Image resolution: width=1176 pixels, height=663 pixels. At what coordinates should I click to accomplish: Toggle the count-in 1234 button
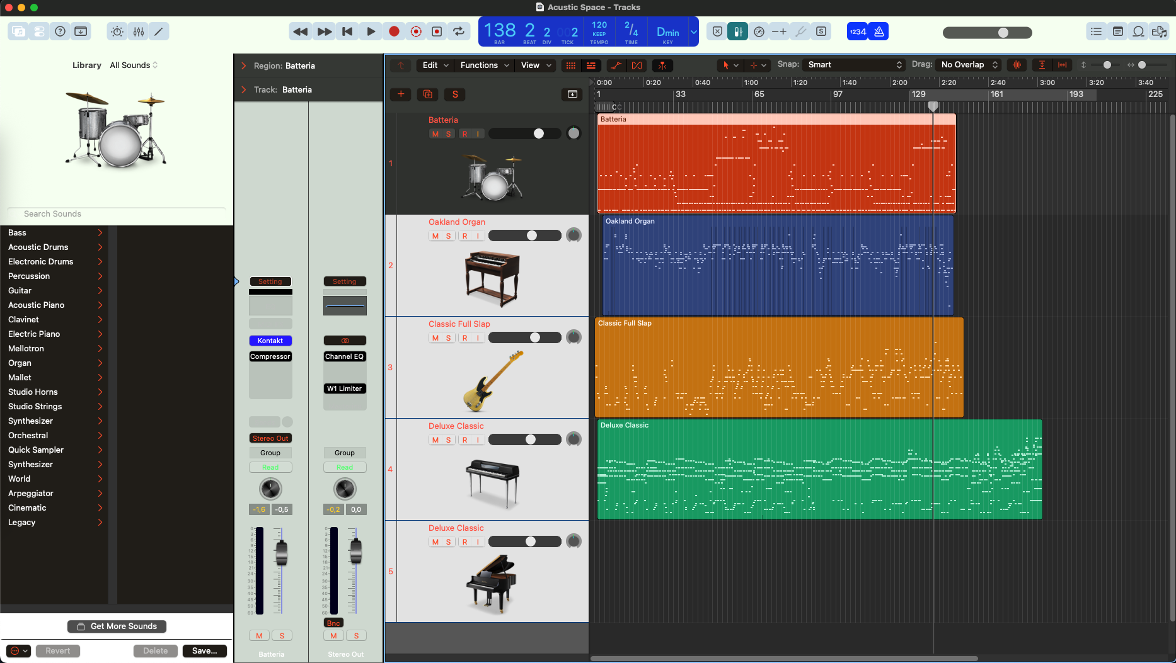tap(858, 31)
